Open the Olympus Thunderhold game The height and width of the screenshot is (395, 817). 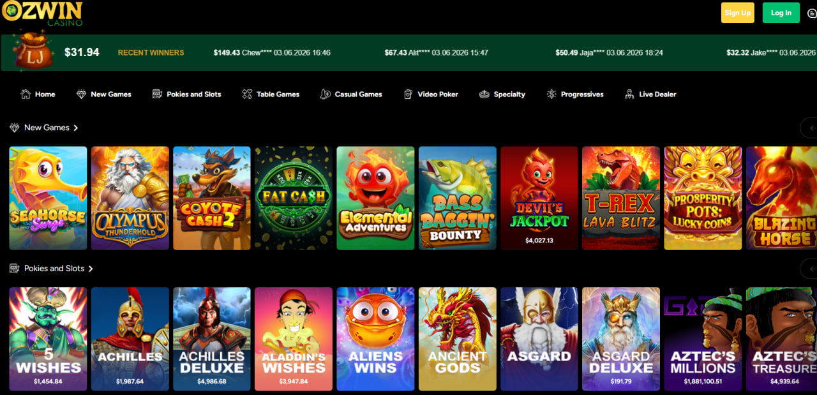coord(130,198)
